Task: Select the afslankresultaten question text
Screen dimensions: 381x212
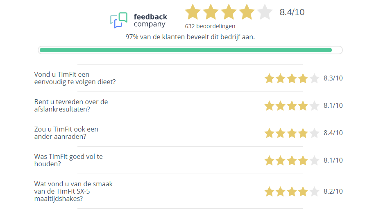Action: (x=71, y=105)
